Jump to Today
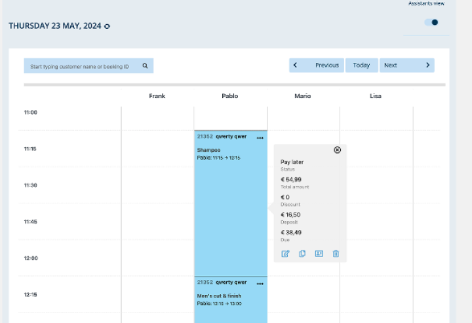472x323 pixels. pyautogui.click(x=361, y=65)
